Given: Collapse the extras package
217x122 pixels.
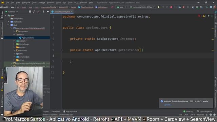Looking at the screenshot, I should (14, 35).
